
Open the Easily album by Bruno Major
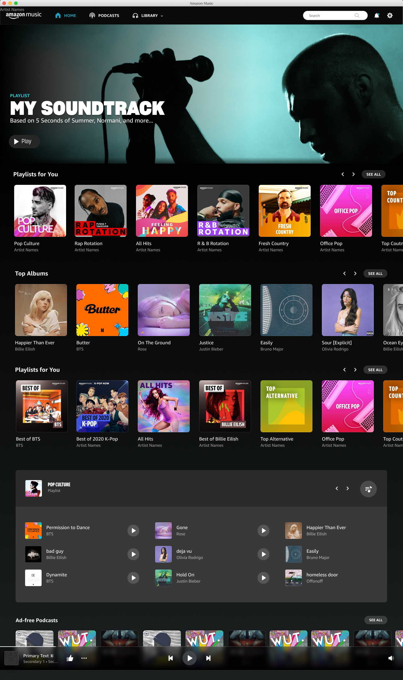(x=286, y=310)
